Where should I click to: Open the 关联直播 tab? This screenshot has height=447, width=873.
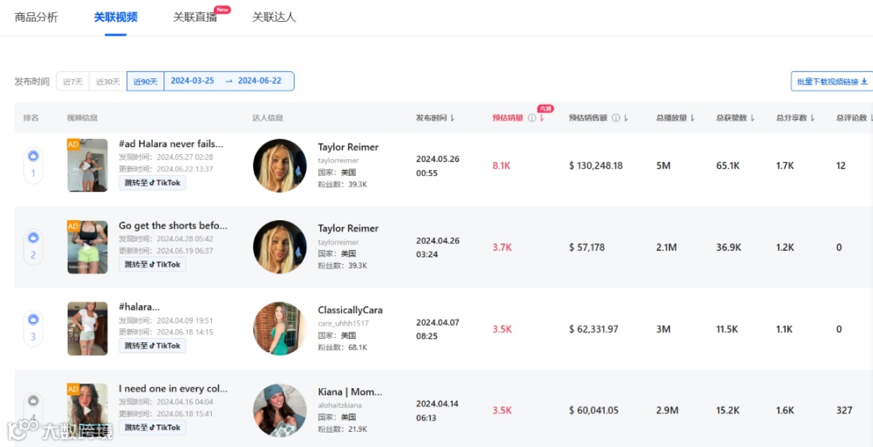(195, 17)
